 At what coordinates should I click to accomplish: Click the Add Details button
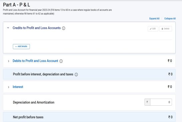21,46
